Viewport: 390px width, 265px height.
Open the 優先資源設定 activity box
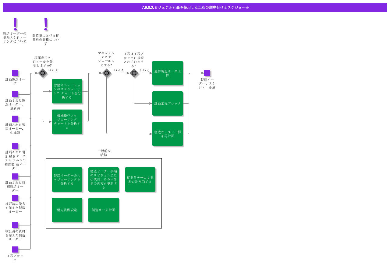[67, 210]
